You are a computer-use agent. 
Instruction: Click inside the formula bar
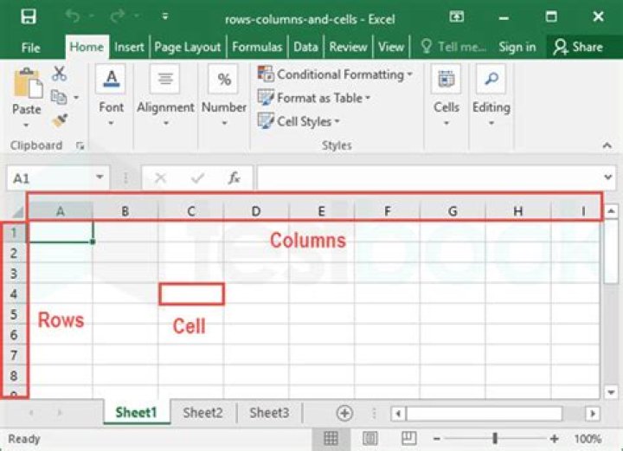(x=428, y=177)
